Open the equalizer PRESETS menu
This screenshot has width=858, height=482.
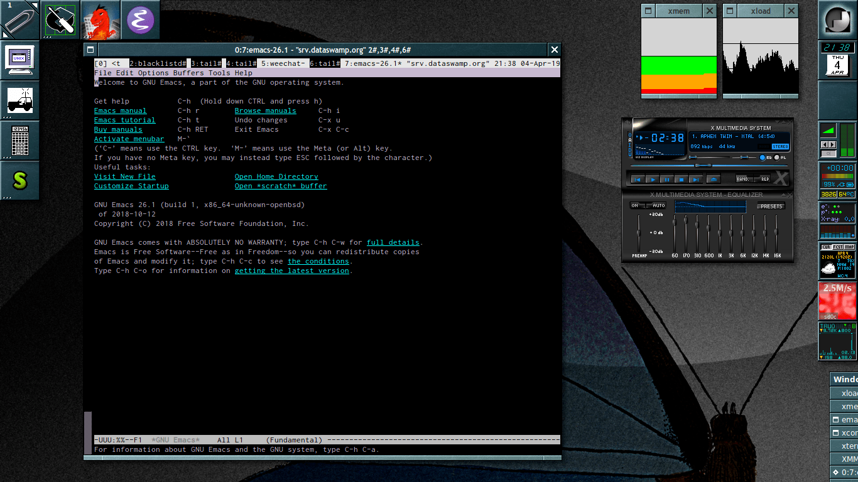click(x=771, y=206)
